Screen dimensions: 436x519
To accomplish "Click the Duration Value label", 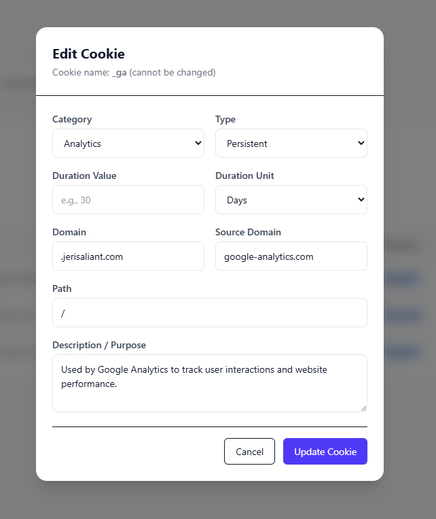I will click(x=84, y=175).
